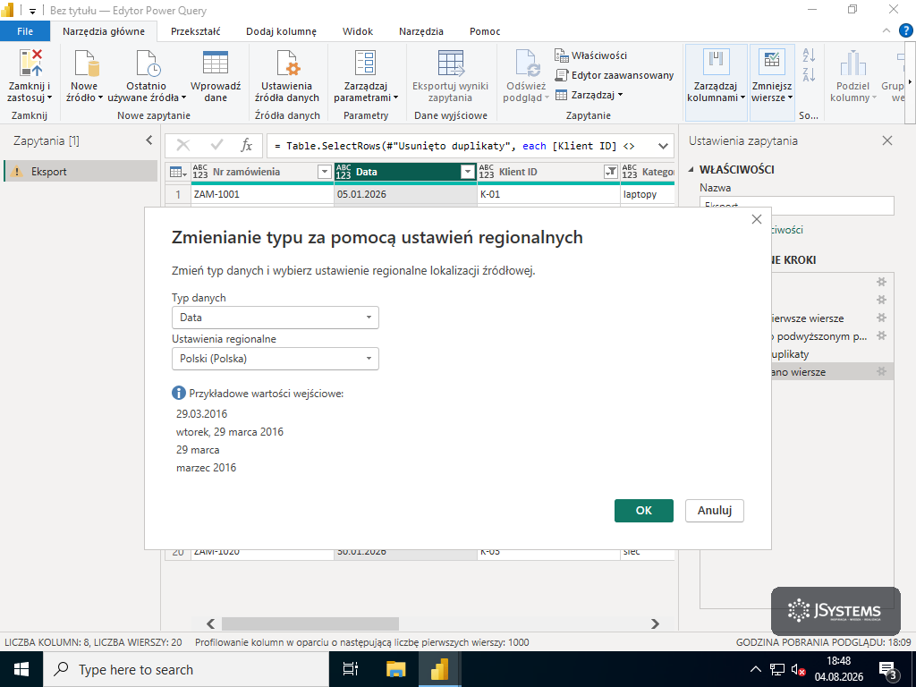Open Data column filter dropdown
916x687 pixels.
467,172
